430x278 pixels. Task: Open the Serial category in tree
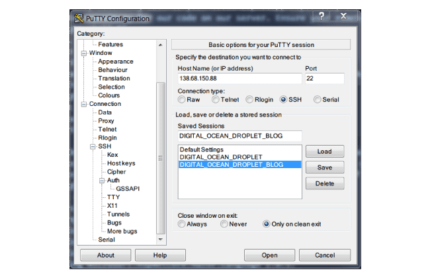[x=107, y=240]
